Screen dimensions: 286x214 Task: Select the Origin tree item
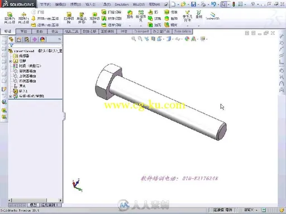[20, 86]
